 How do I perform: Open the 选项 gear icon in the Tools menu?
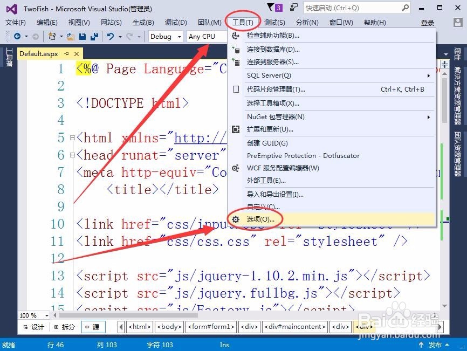(236, 220)
